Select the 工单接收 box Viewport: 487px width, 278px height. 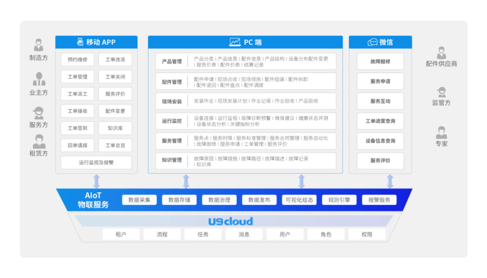(x=77, y=111)
